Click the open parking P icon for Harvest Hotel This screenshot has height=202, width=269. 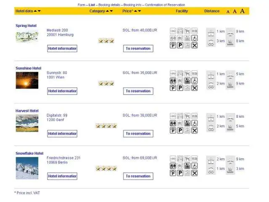click(x=180, y=130)
